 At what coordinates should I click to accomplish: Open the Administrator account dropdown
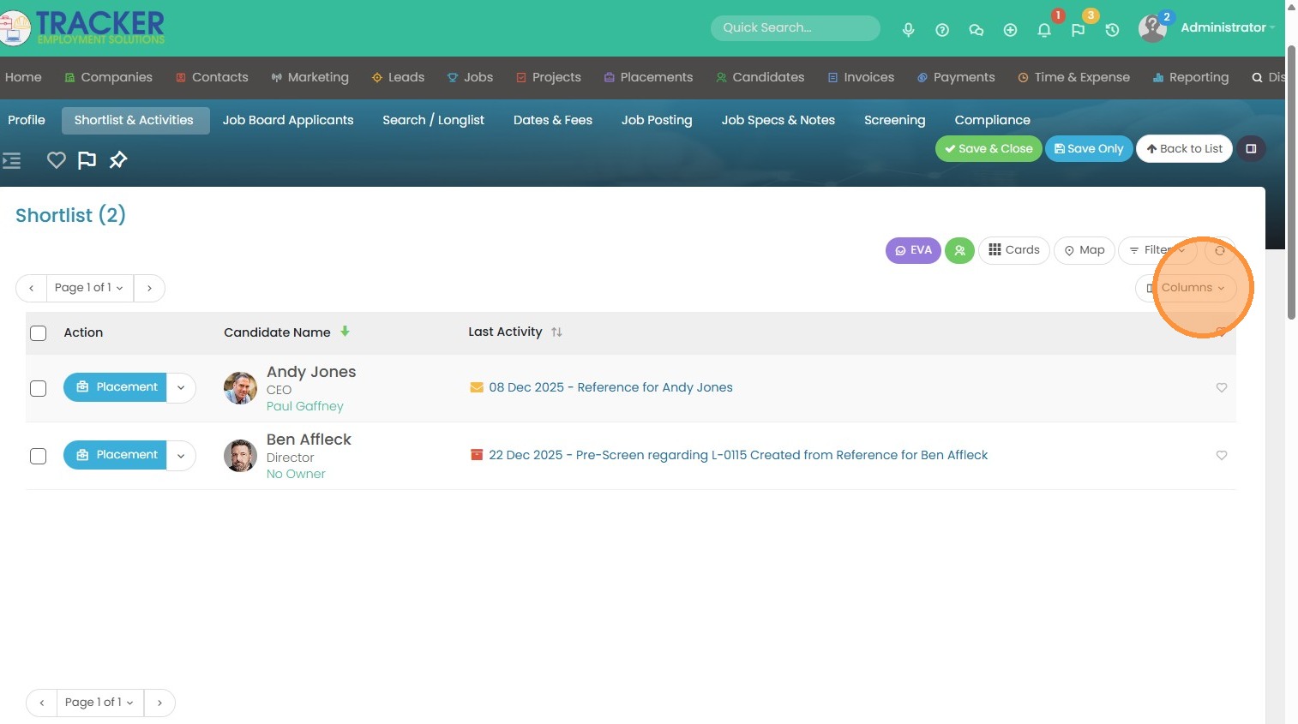[1228, 27]
